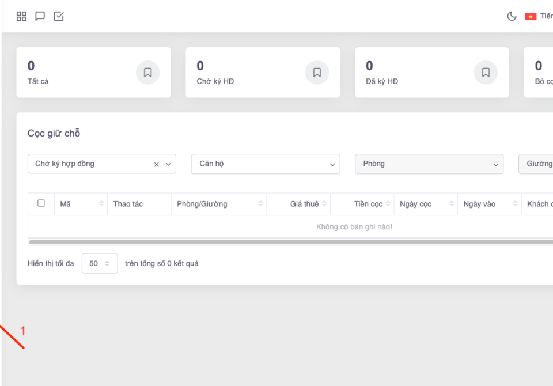553x386 pixels.
Task: Tick the select-all checkbox in table header
Action: tap(41, 203)
